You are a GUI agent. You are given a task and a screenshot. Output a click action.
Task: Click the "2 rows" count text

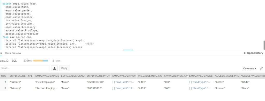[56, 60]
